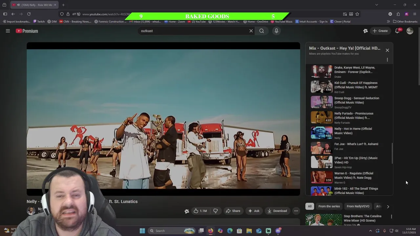Close the Mix playlist panel

point(387,50)
